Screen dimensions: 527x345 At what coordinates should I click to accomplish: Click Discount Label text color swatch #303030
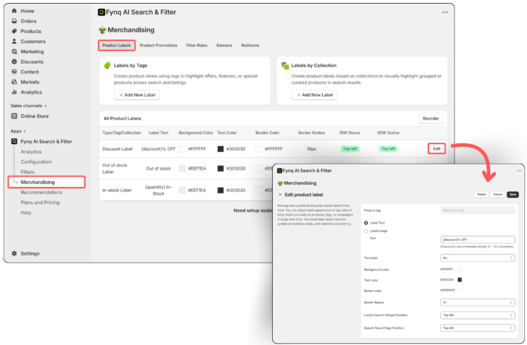click(x=220, y=149)
